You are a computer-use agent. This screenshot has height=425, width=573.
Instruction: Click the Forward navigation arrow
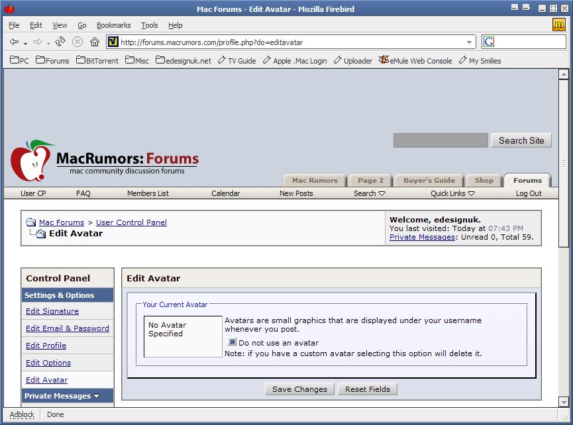point(37,42)
